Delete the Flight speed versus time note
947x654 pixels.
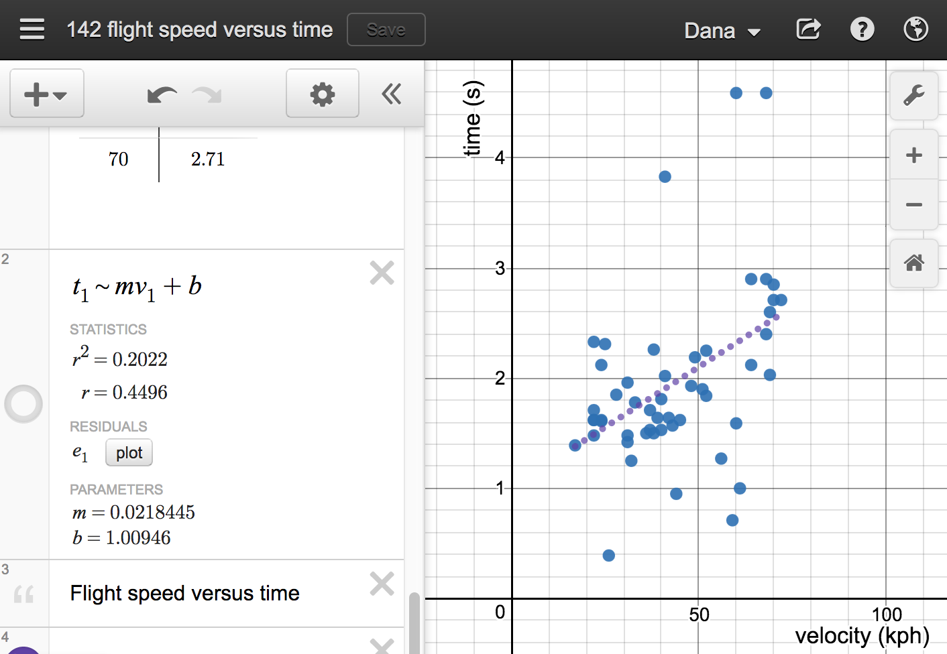tap(382, 584)
